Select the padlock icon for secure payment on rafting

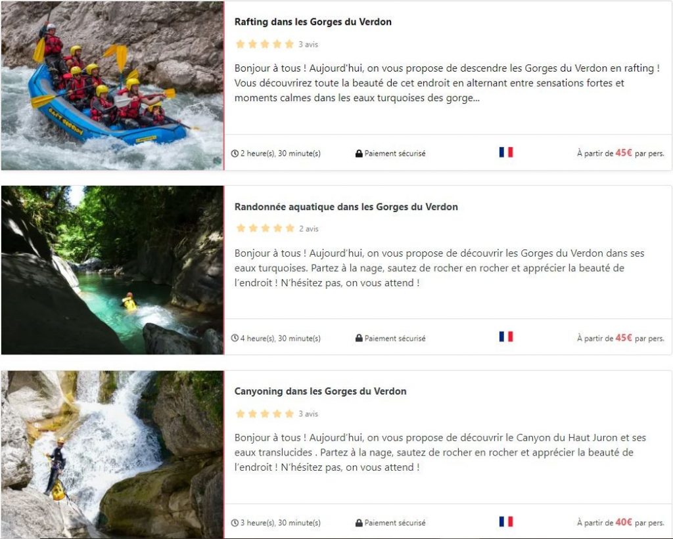358,153
